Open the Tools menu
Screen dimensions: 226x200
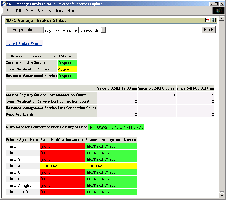pos(59,11)
